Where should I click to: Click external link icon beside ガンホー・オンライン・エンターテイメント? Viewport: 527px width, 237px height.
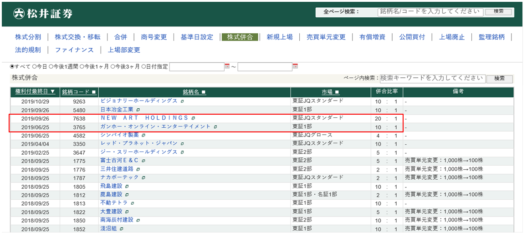pyautogui.click(x=215, y=126)
